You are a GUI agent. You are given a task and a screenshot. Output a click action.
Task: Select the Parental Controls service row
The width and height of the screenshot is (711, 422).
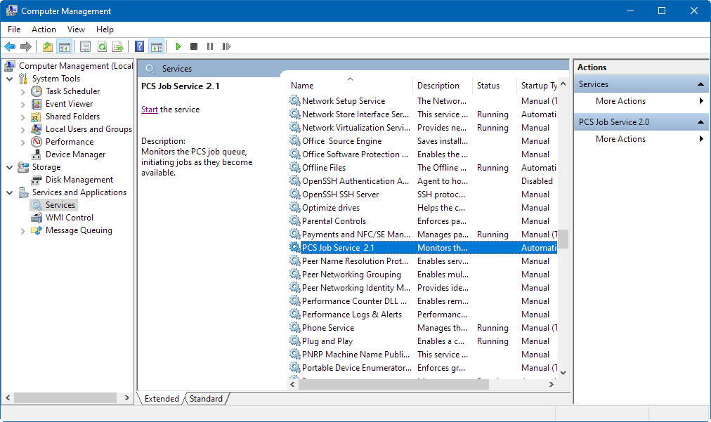click(423, 220)
